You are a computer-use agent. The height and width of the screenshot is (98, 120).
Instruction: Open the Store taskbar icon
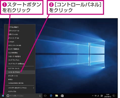[x=62, y=96]
